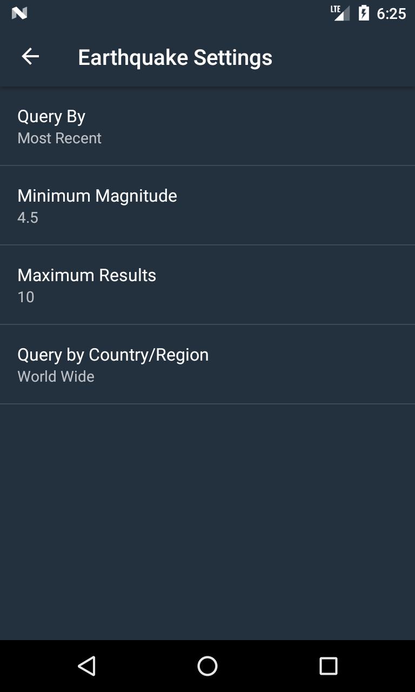Tap the empty area below the settings list

click(x=207, y=519)
